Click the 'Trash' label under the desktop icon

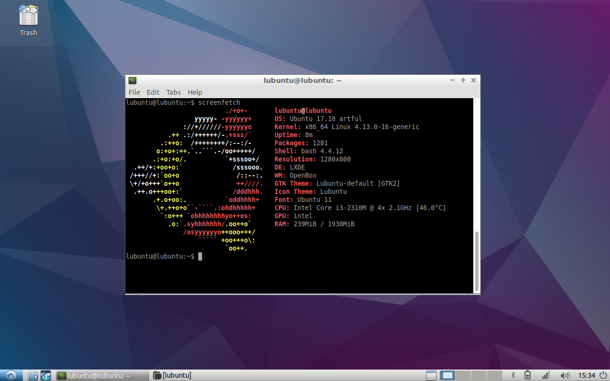(29, 33)
